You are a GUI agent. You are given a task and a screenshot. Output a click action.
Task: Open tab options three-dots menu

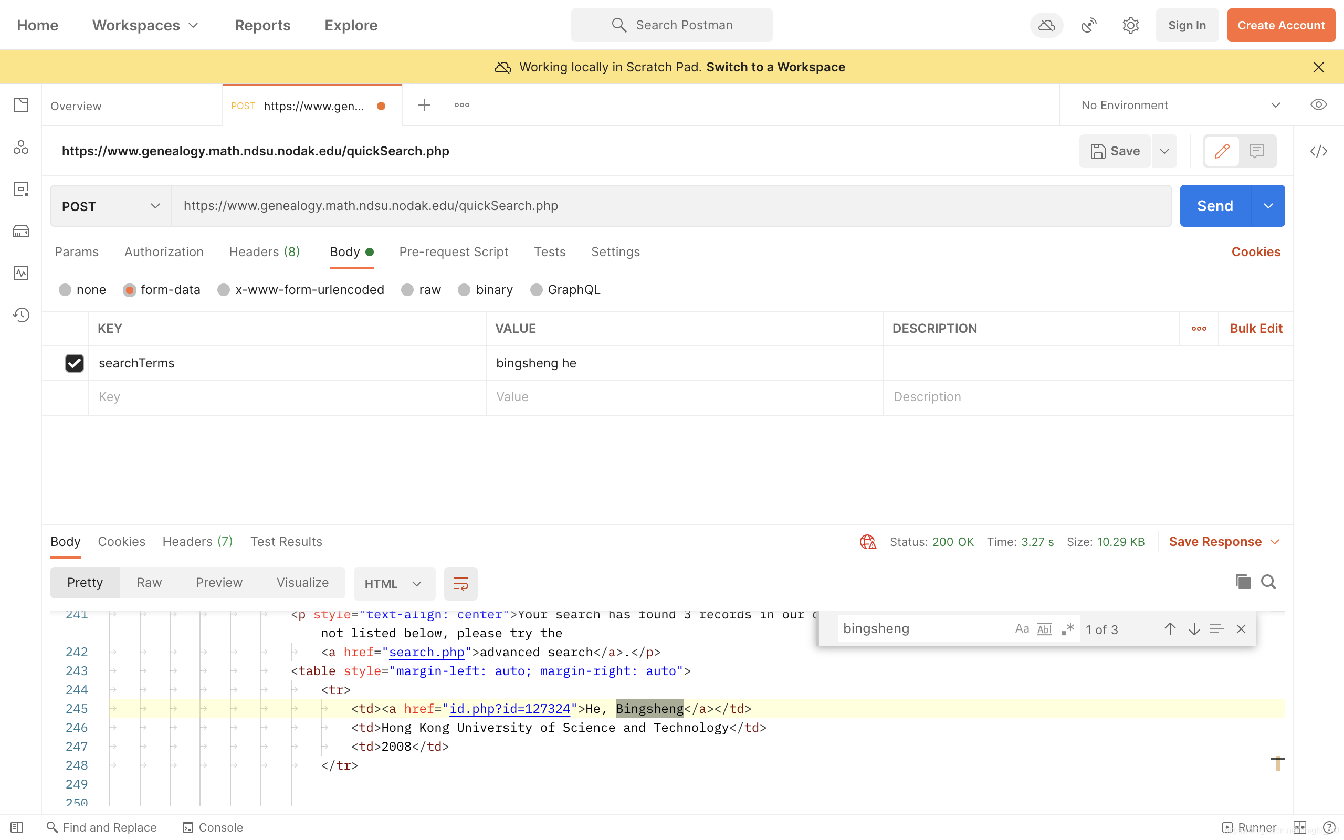point(462,105)
